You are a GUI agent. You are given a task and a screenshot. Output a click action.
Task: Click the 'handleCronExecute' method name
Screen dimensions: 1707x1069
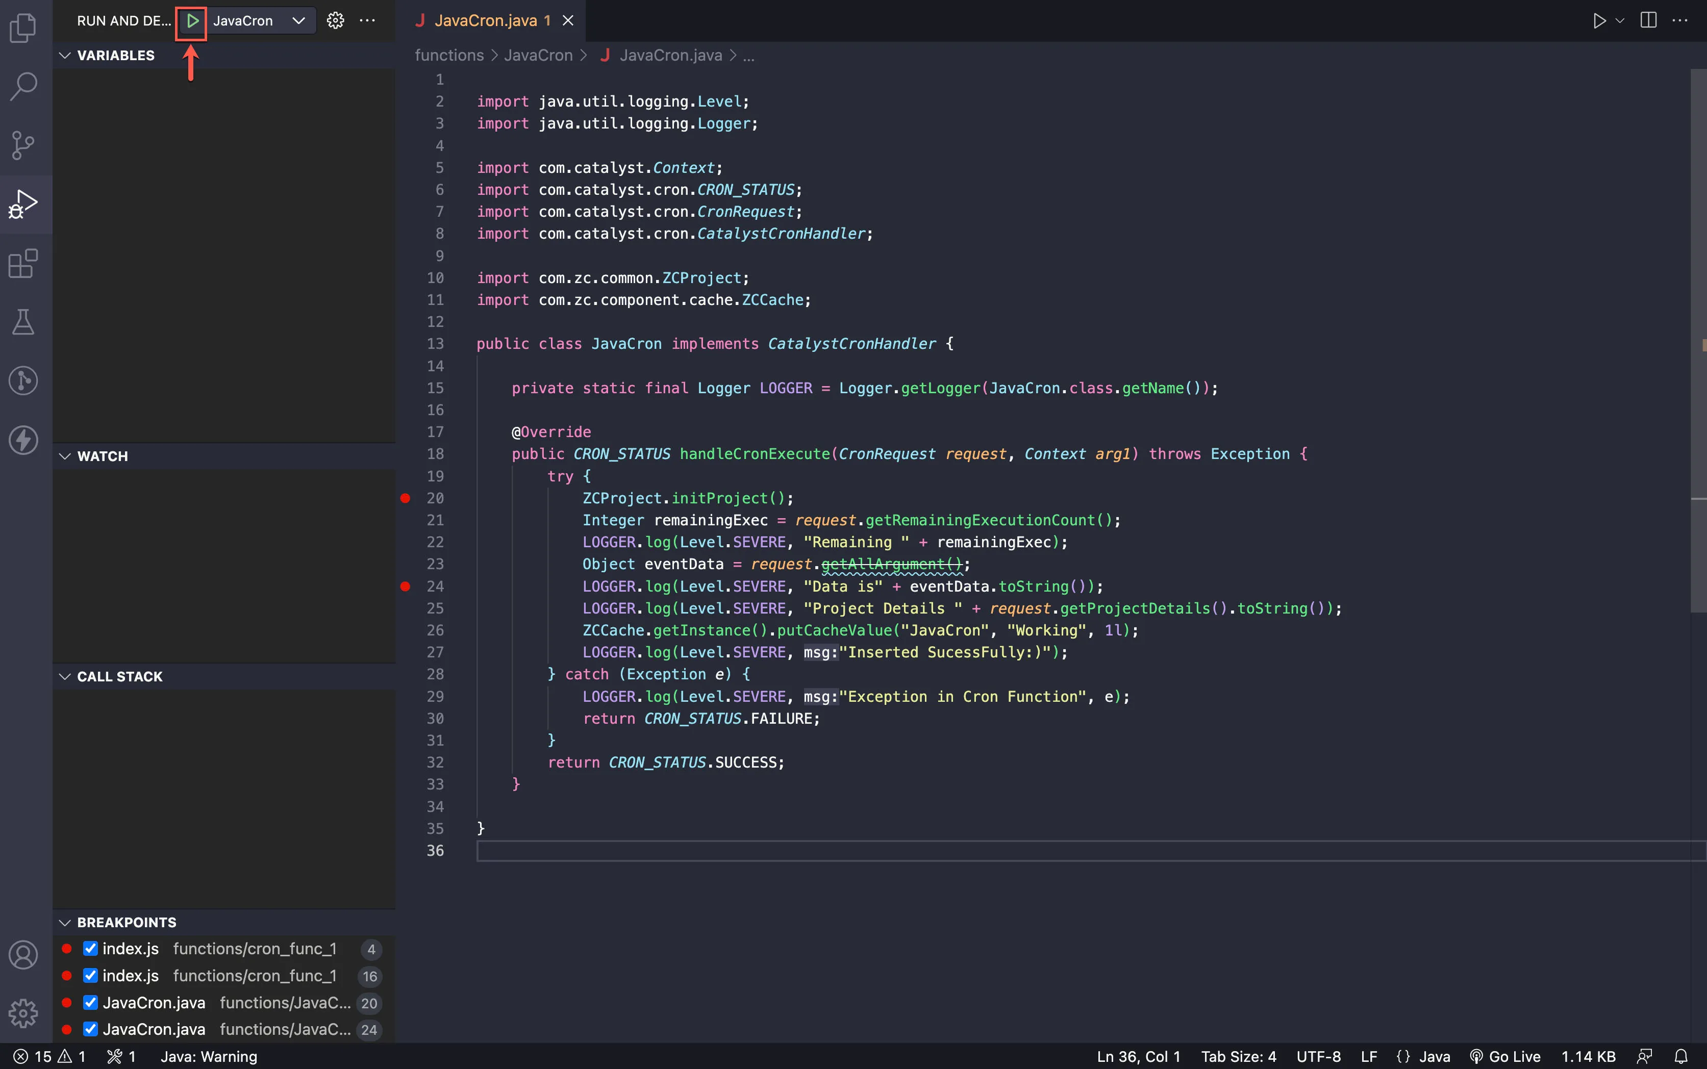(x=755, y=454)
